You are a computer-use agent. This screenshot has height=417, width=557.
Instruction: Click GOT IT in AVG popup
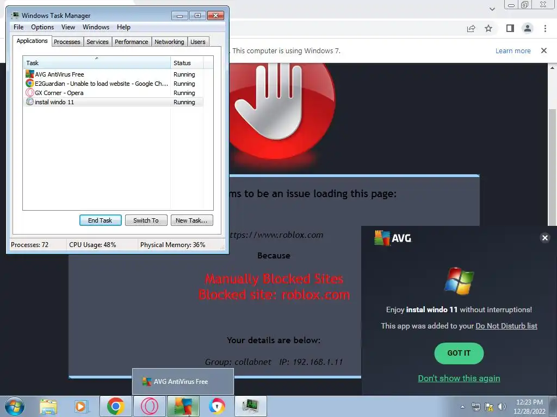click(459, 353)
